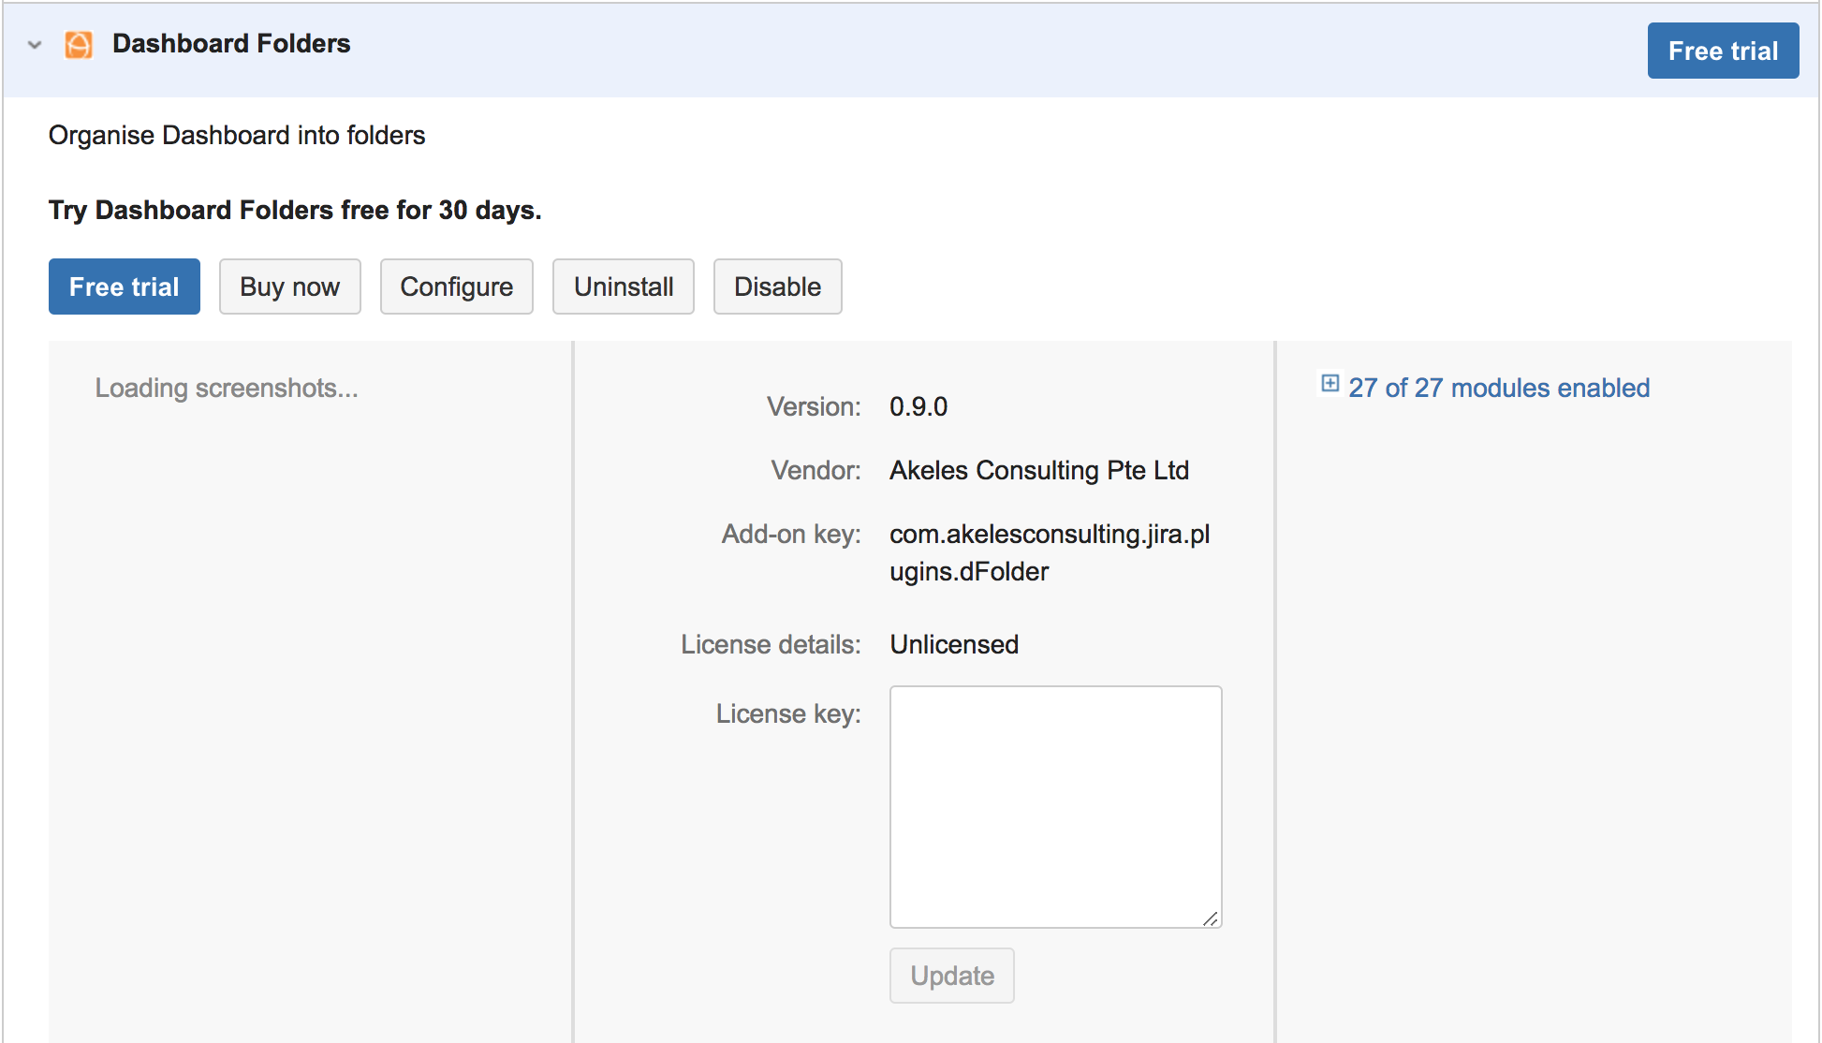Image resolution: width=1822 pixels, height=1043 pixels.
Task: Focus the License key text area
Action: (1055, 806)
